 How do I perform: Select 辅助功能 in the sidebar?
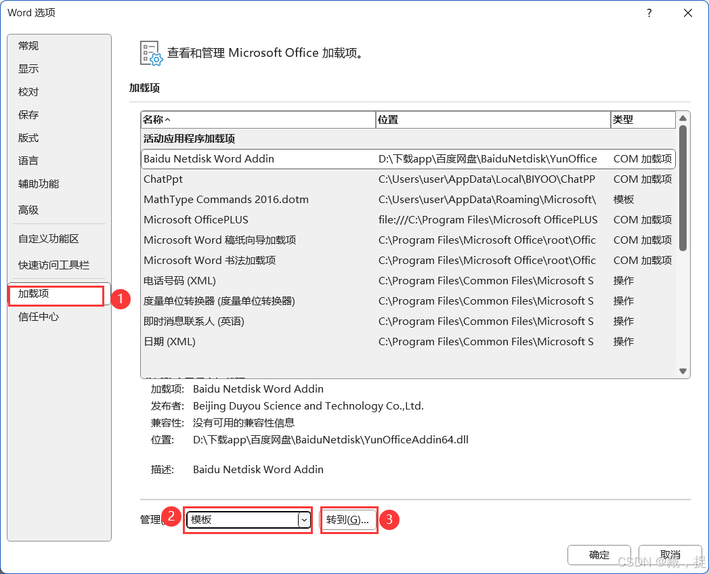[59, 184]
